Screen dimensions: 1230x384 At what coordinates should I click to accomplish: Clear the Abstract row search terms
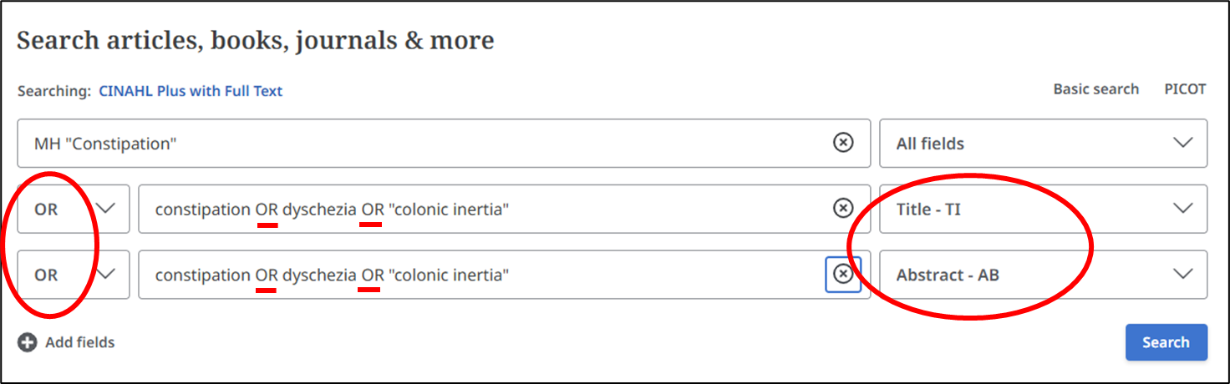[x=843, y=275]
